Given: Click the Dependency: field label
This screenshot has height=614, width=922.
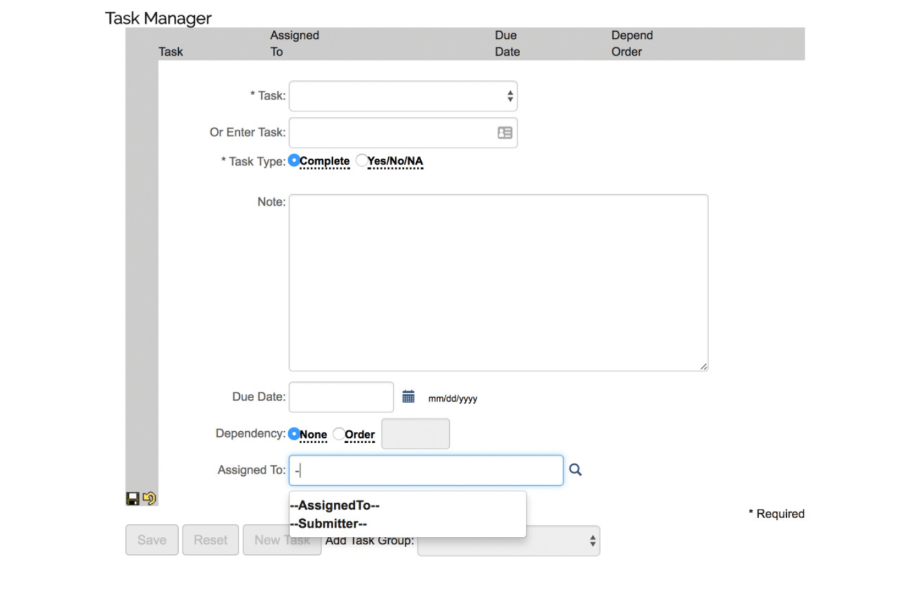Looking at the screenshot, I should point(250,433).
